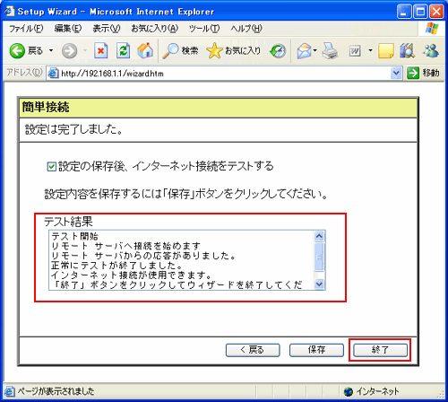Click the Print printer icon
Image resolution: width=448 pixels, height=402 pixels.
[330, 50]
